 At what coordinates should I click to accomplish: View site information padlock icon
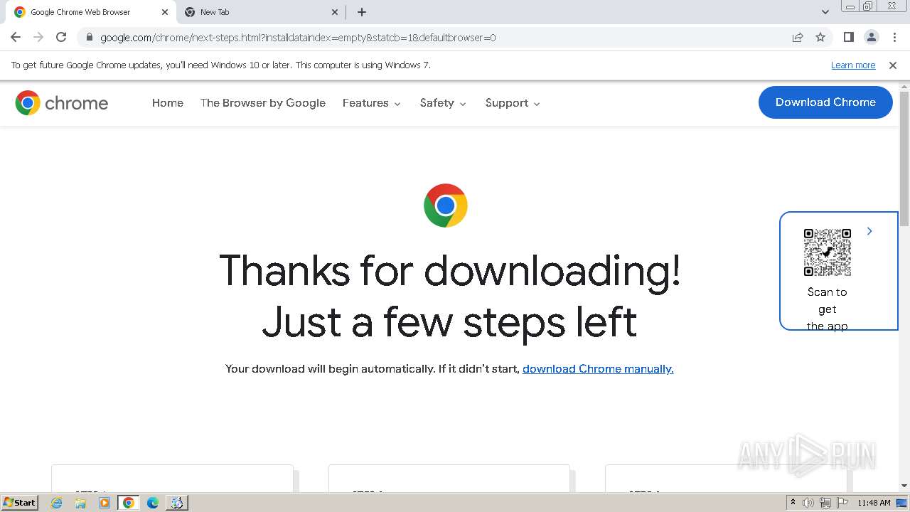tap(89, 37)
